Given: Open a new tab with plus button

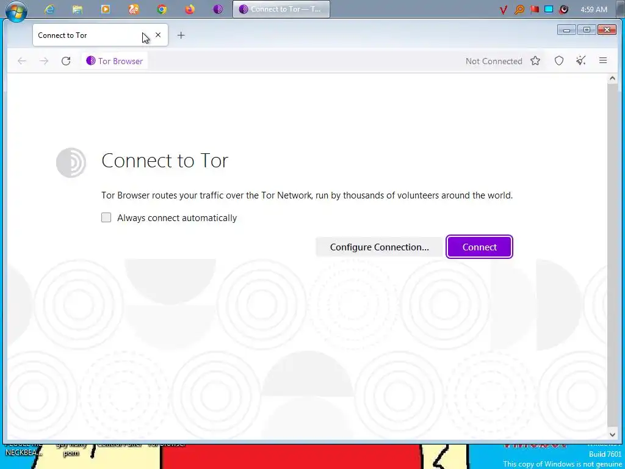Looking at the screenshot, I should [x=181, y=35].
